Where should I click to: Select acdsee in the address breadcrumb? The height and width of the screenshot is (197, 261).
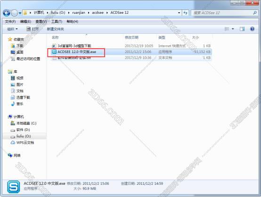click(98, 13)
